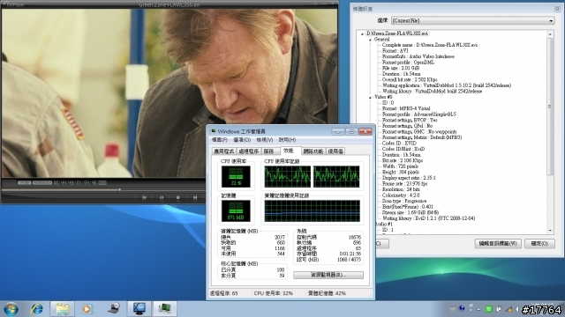Click the Task Manager taskbar button
The image size is (565, 317).
click(x=165, y=309)
